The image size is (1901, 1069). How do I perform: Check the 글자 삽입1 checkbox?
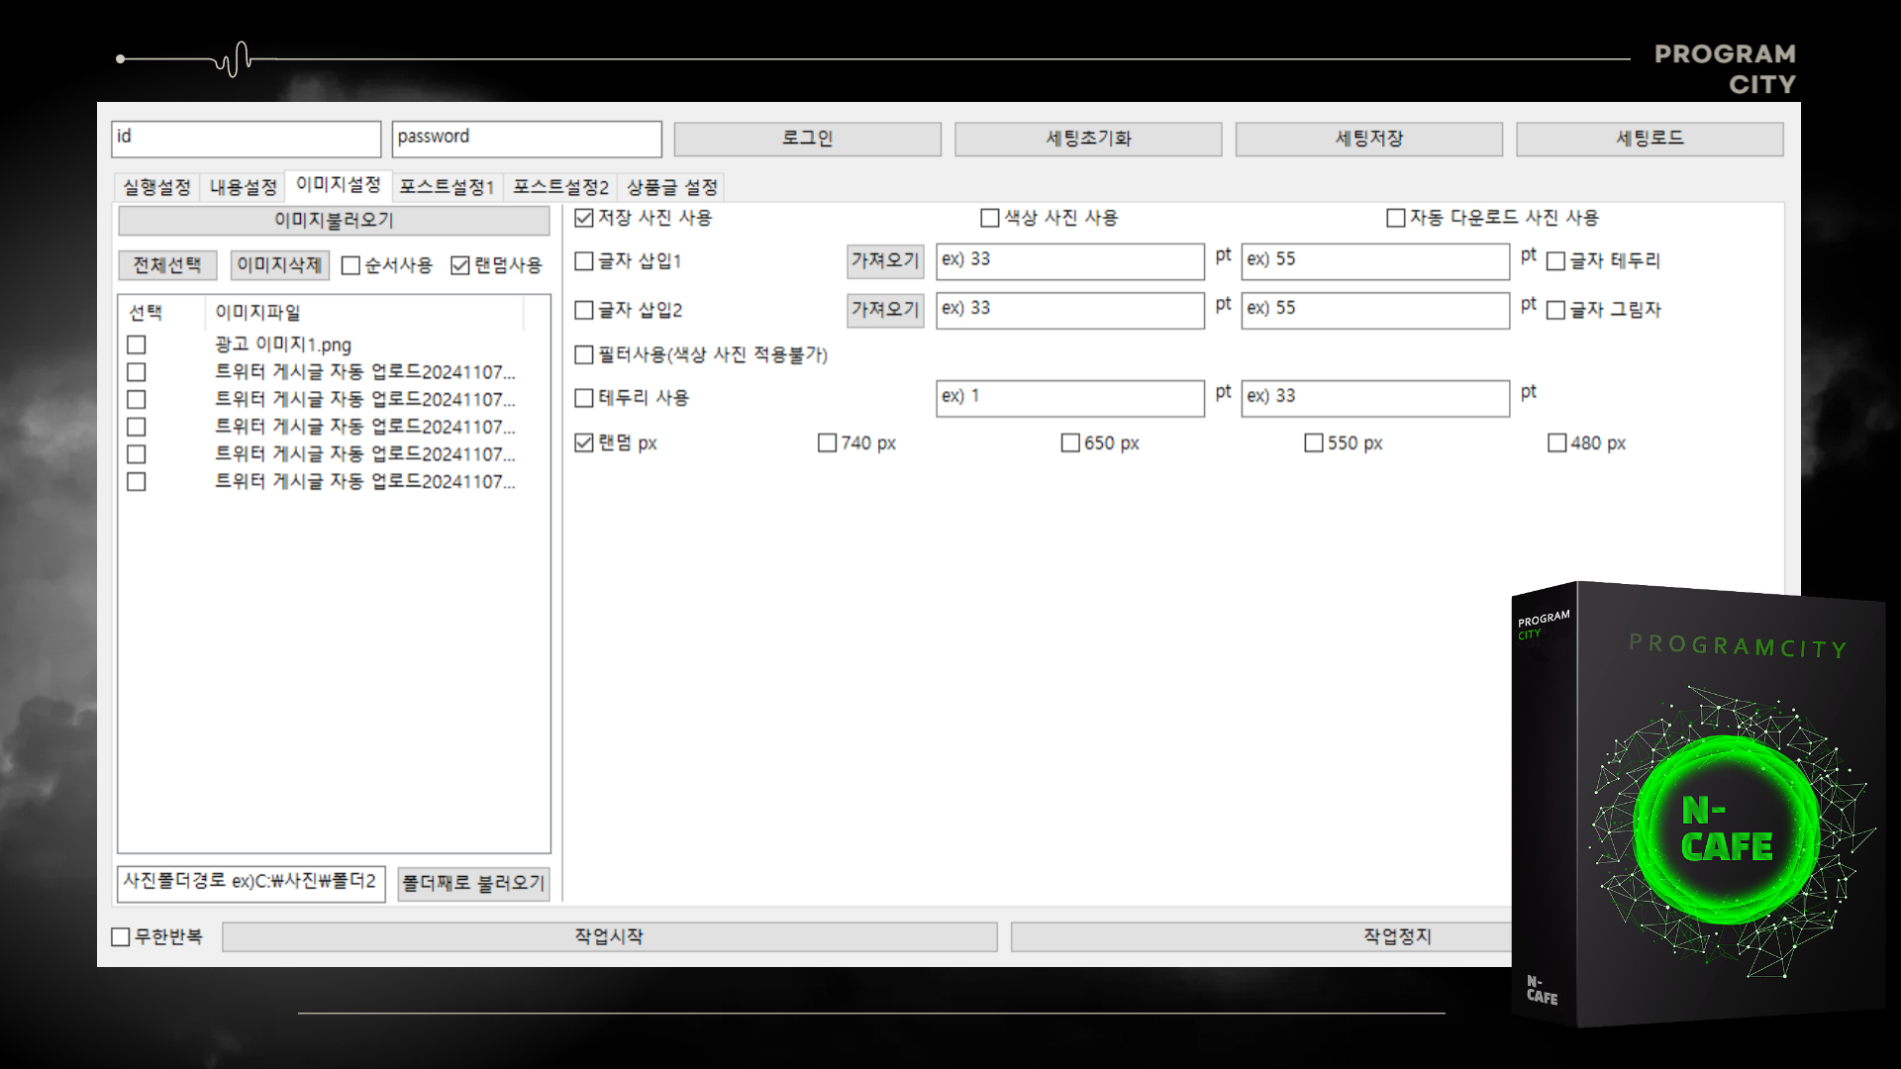point(584,261)
